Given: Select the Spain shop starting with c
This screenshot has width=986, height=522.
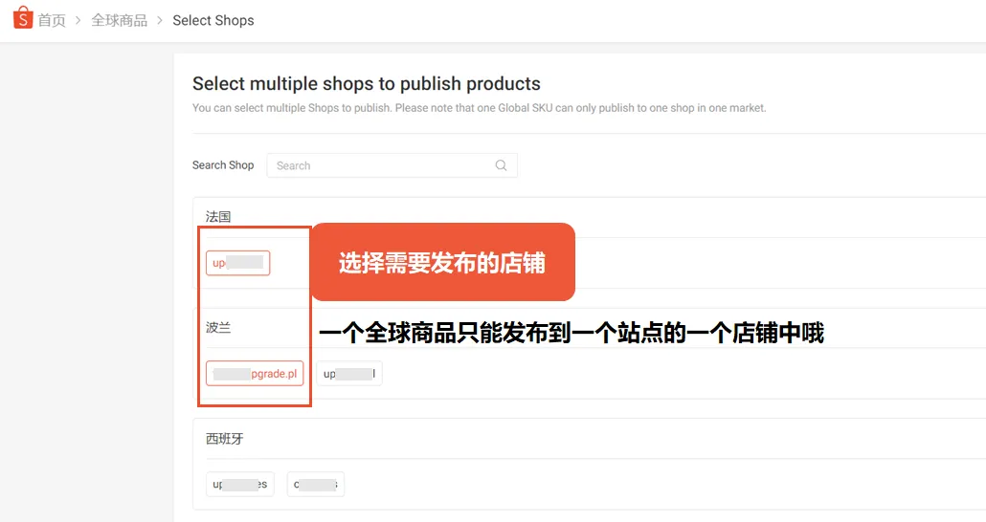Looking at the screenshot, I should click(x=316, y=484).
